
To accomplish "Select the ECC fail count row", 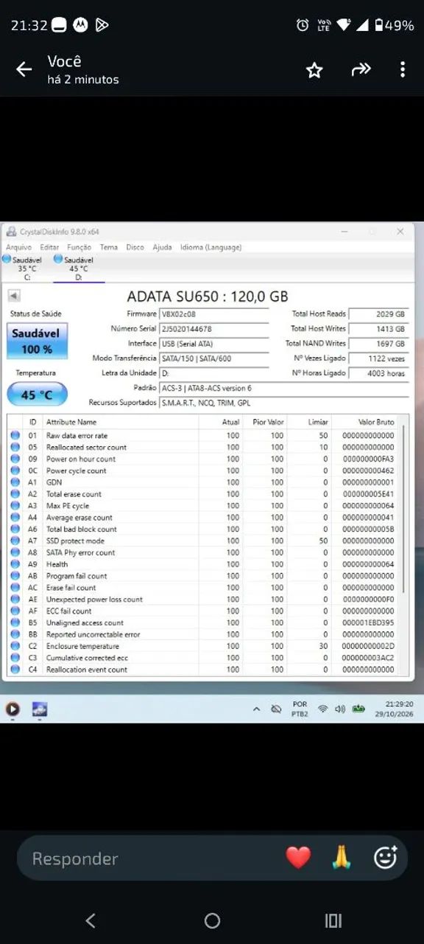I will tap(202, 611).
